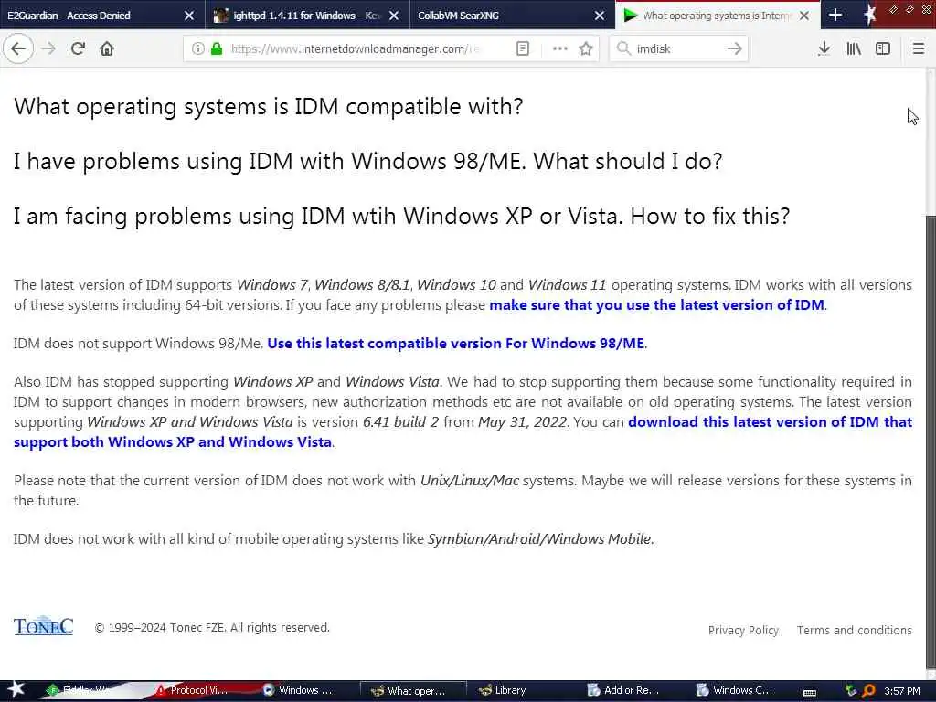The width and height of the screenshot is (936, 702).
Task: Open the Firefox hamburger menu
Action: tap(918, 48)
